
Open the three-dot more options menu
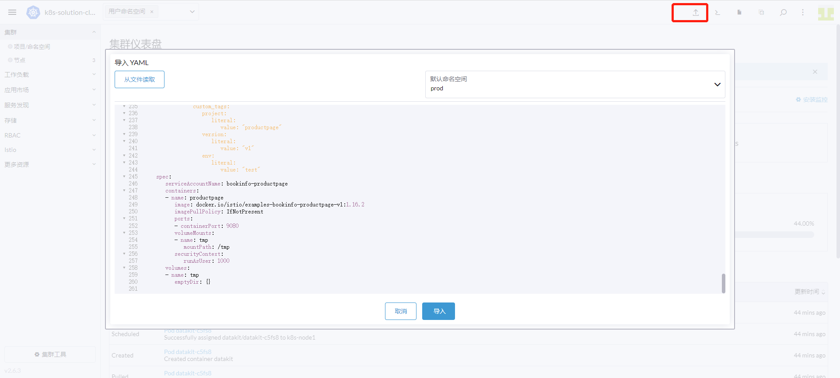(x=803, y=13)
